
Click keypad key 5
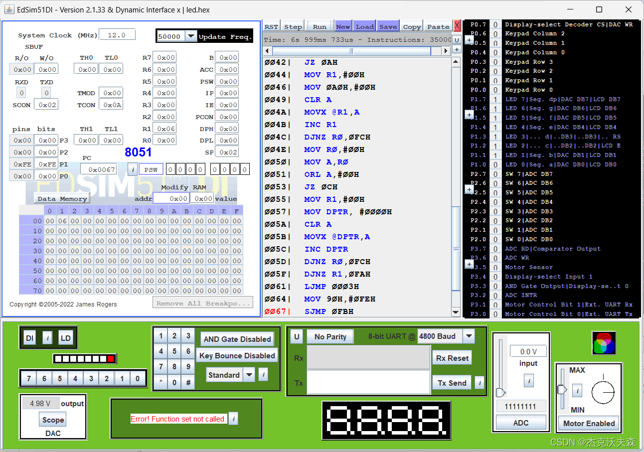pos(174,351)
